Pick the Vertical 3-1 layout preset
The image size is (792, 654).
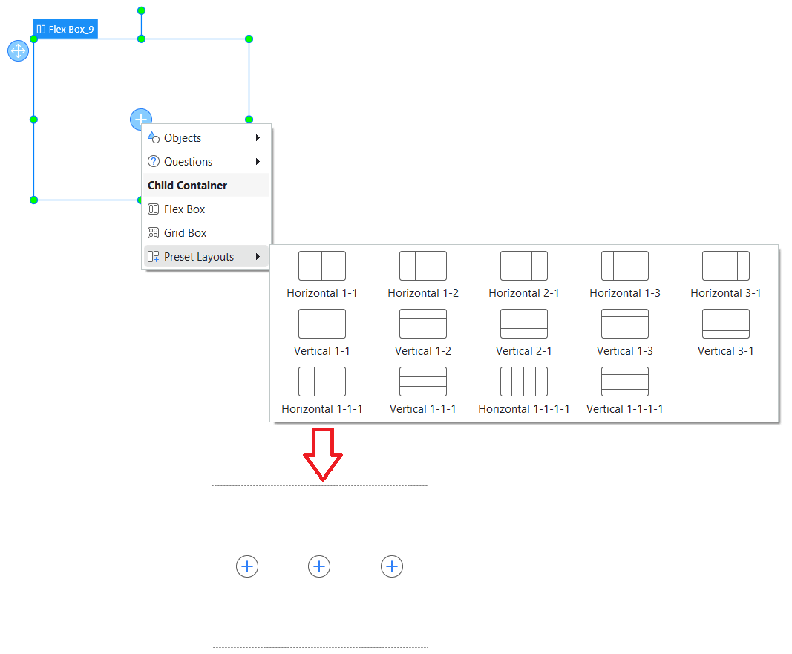click(725, 324)
